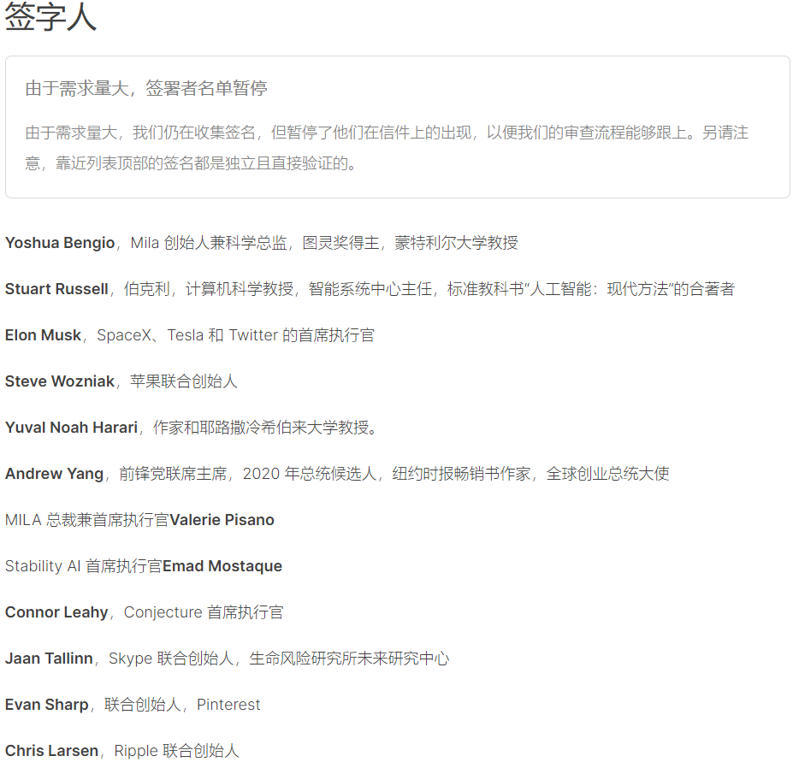Click Skype 联合创始人 description text

click(x=279, y=659)
